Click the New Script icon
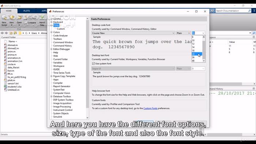 4,17
